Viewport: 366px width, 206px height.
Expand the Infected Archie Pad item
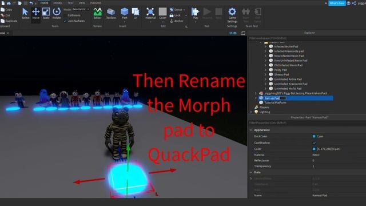265,46
